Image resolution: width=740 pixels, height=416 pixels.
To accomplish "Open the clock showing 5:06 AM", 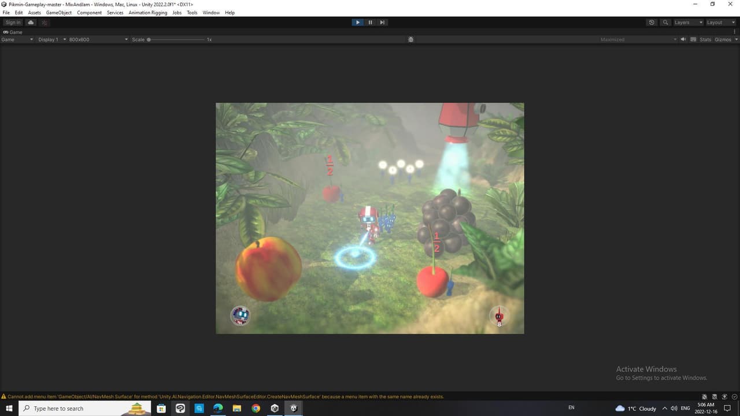I will pos(706,408).
